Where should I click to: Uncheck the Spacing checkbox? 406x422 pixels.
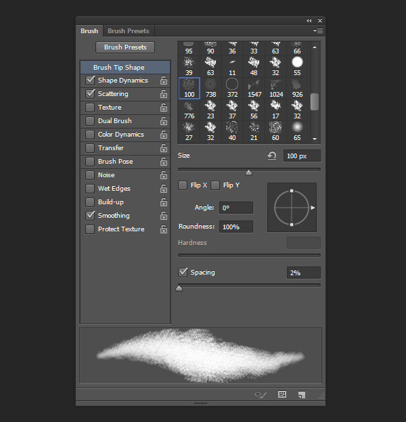coord(183,273)
